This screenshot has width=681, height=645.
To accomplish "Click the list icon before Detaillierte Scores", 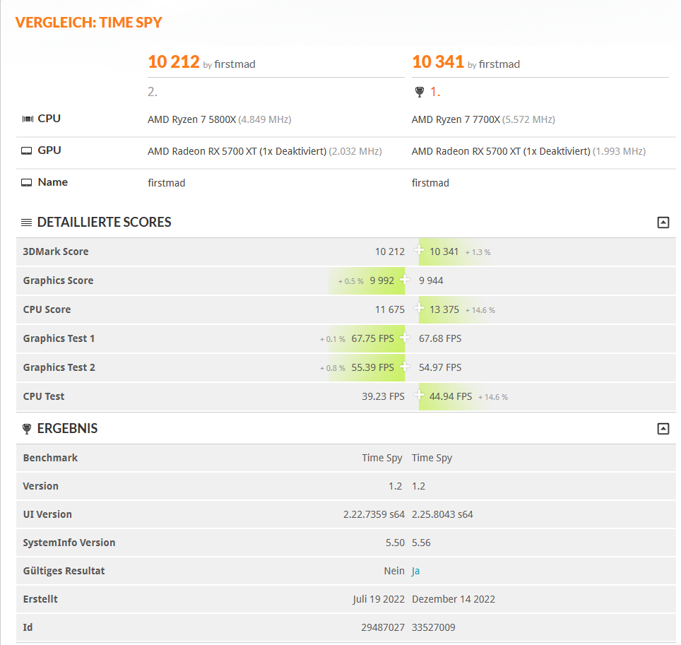I will pos(27,223).
